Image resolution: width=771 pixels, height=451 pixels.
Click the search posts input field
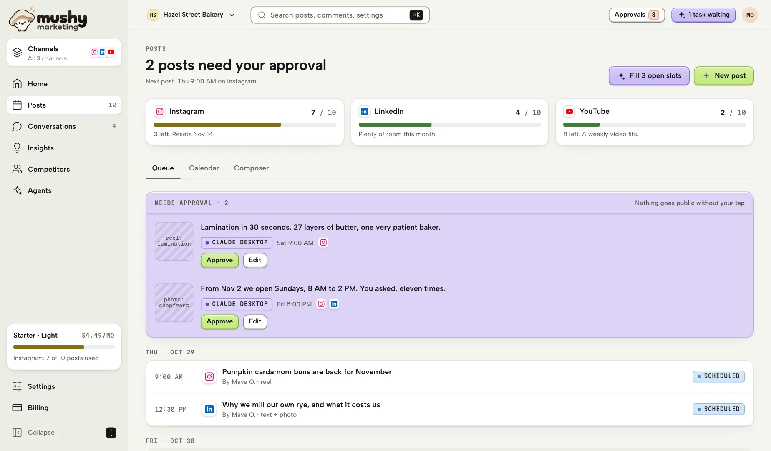click(x=340, y=15)
